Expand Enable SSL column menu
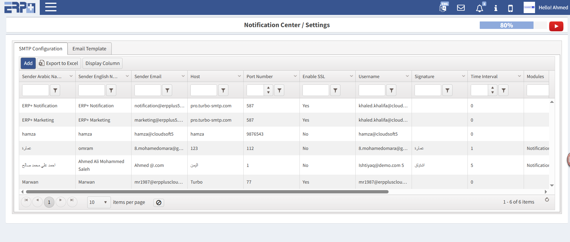This screenshot has height=242, width=570. click(x=351, y=76)
